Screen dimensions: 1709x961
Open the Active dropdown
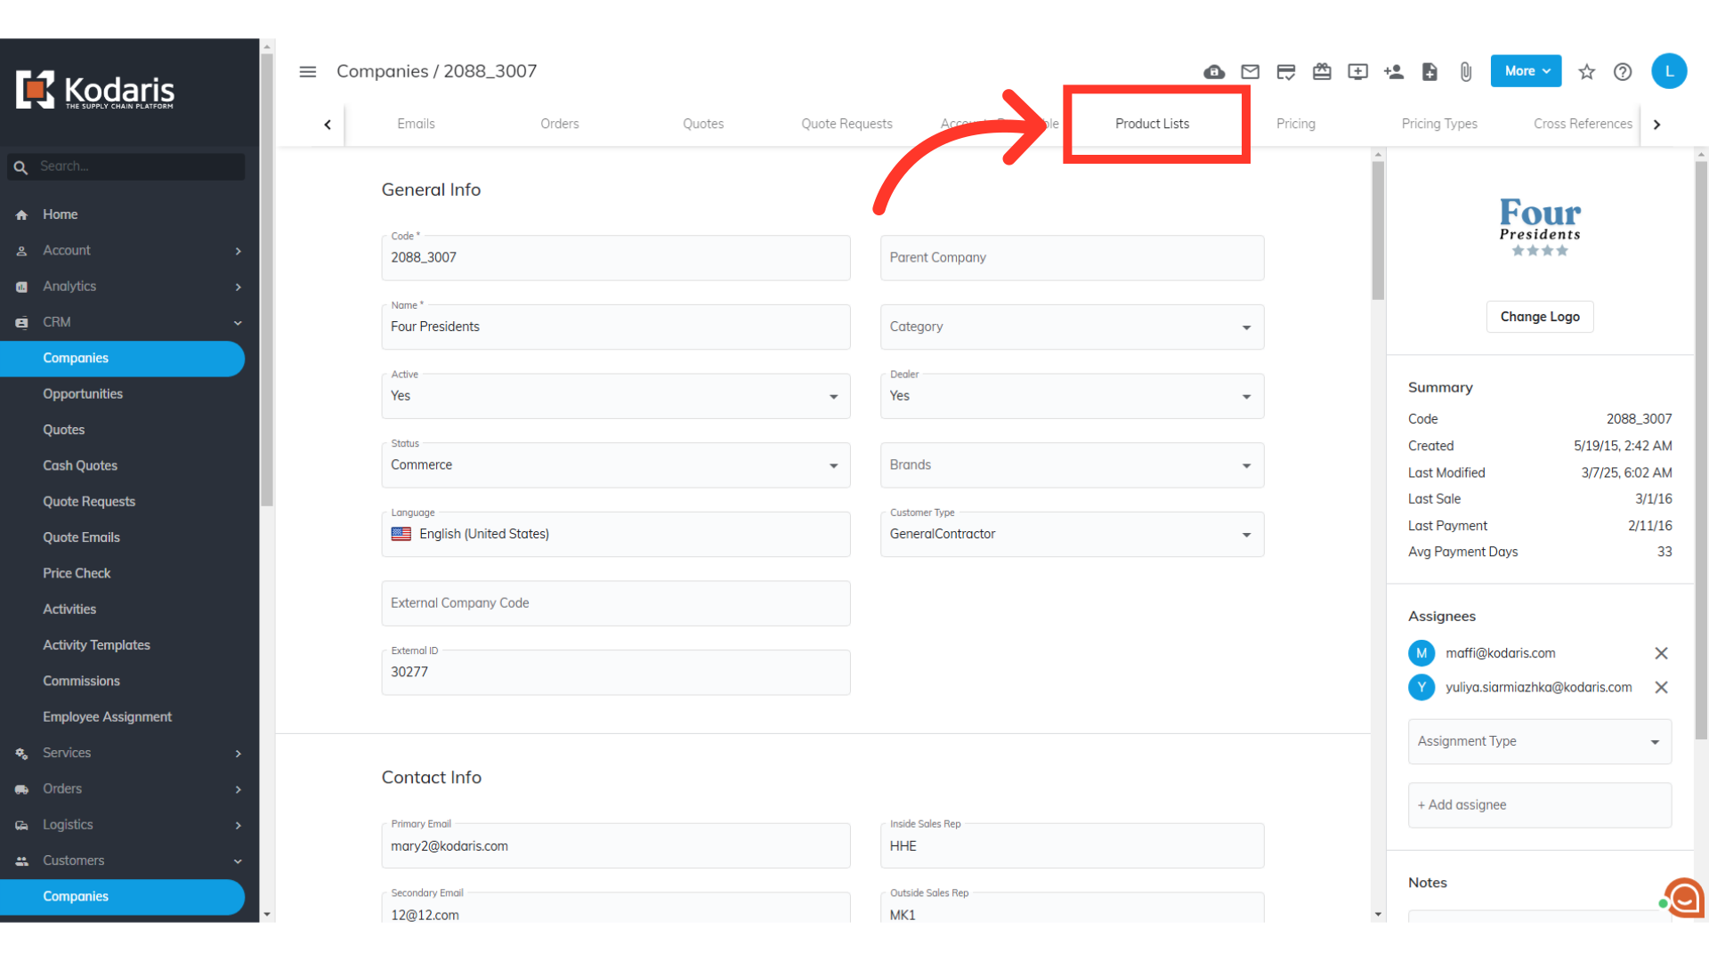click(615, 397)
